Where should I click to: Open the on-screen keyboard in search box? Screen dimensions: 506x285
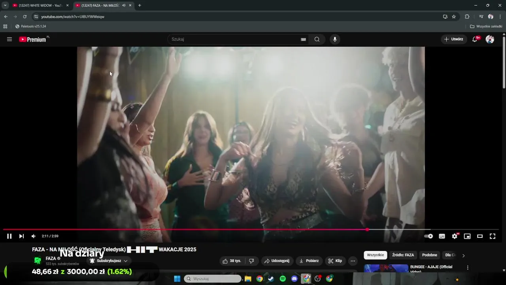pos(303,39)
